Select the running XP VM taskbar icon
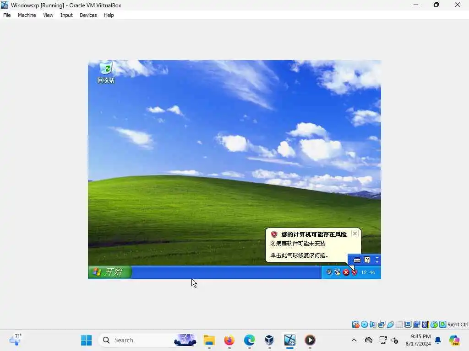469x351 pixels. click(289, 340)
